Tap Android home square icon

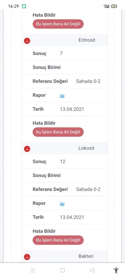coord(62,270)
